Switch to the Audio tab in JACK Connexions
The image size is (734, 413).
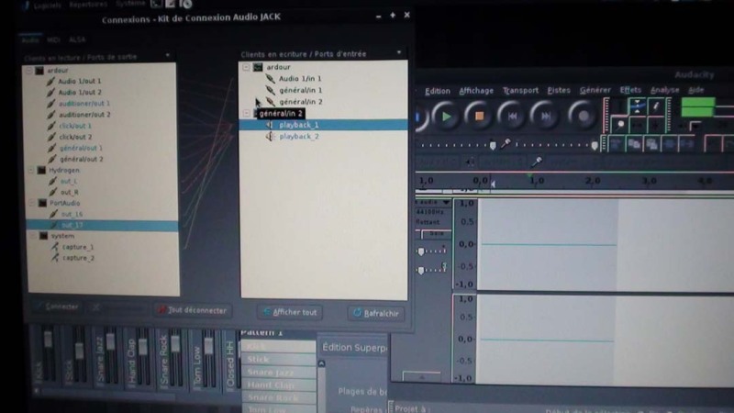coord(30,40)
